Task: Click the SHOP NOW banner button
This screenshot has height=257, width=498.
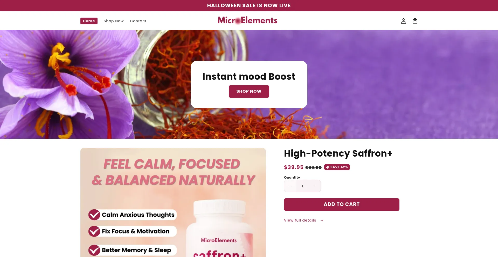Action: (x=249, y=91)
